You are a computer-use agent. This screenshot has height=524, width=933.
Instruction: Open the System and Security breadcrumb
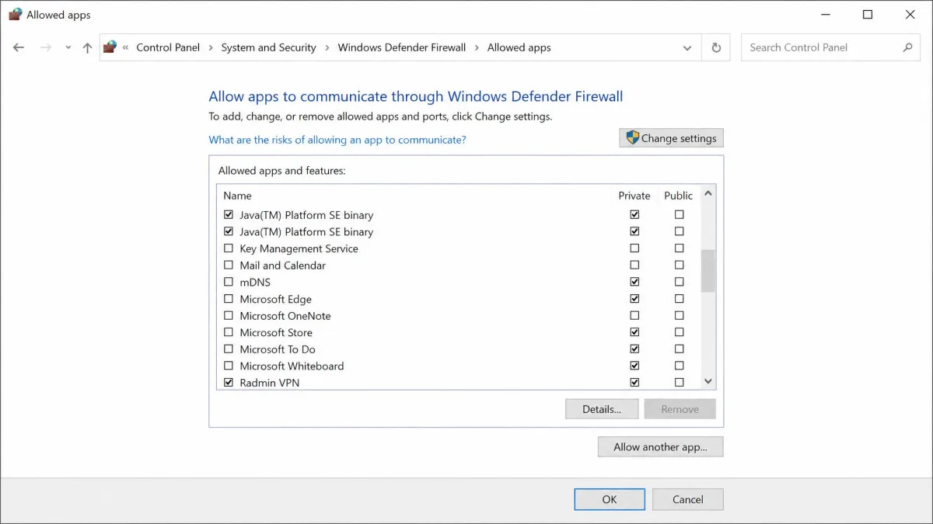[x=268, y=47]
